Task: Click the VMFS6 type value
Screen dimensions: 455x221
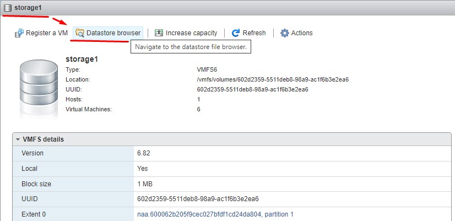Action: (207, 69)
